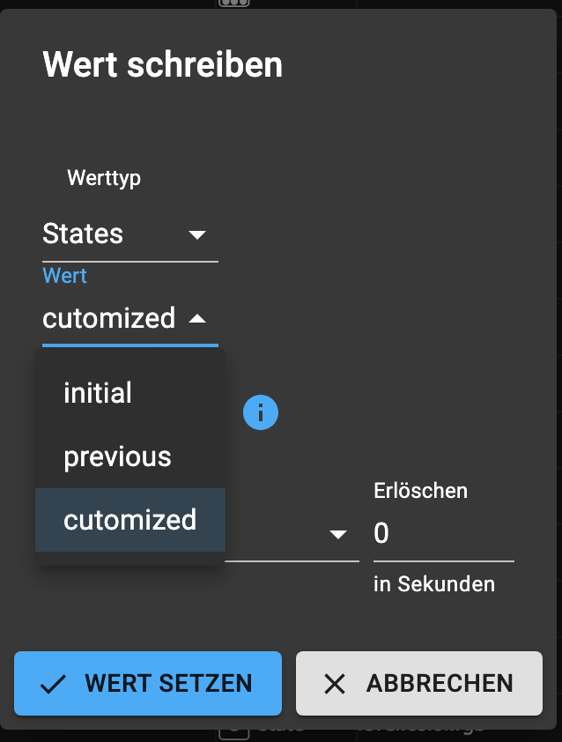Select the highlighted 'cutomized' list option
562x742 pixels.
point(130,520)
